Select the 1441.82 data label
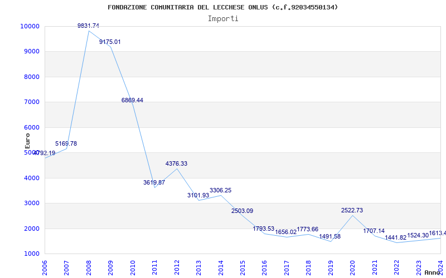 396,238
